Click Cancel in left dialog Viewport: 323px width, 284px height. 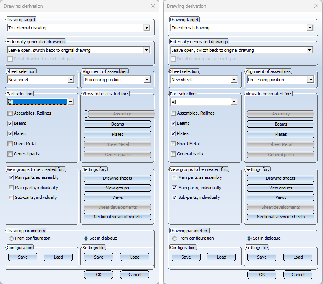coord(135,275)
